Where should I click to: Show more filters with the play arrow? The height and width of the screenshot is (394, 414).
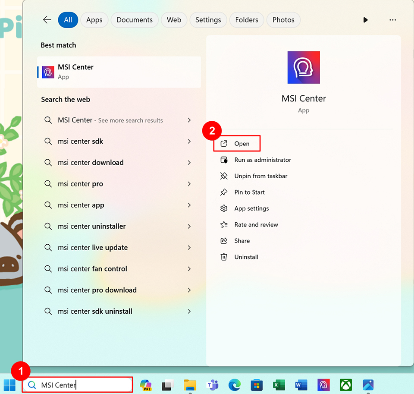pos(365,20)
